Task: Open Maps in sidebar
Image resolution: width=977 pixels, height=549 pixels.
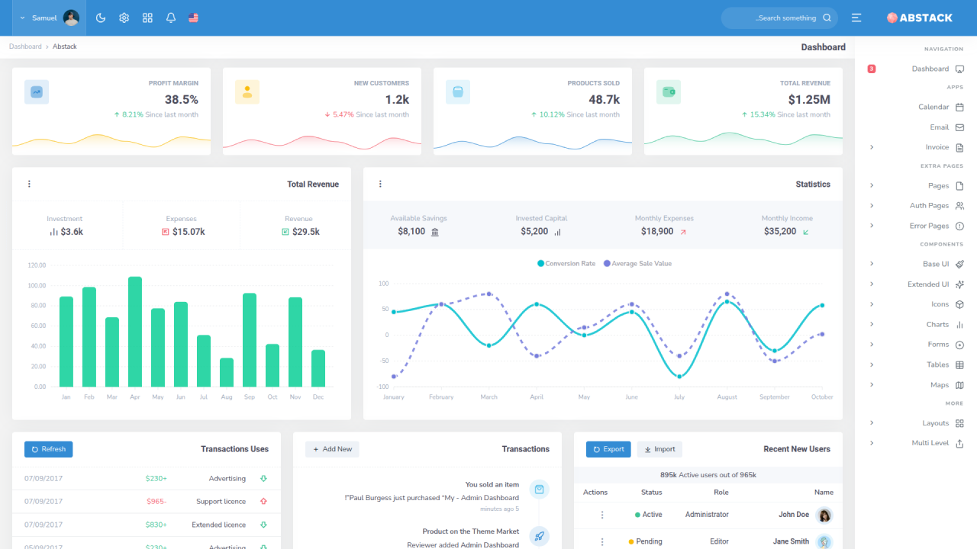Action: click(916, 385)
